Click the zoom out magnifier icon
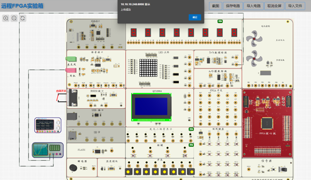Viewport: 311px width, 180px height. click(14, 18)
